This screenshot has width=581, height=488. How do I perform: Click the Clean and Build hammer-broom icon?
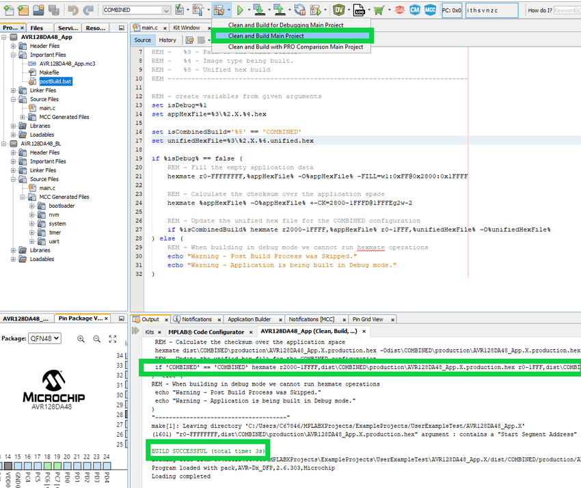tap(219, 10)
